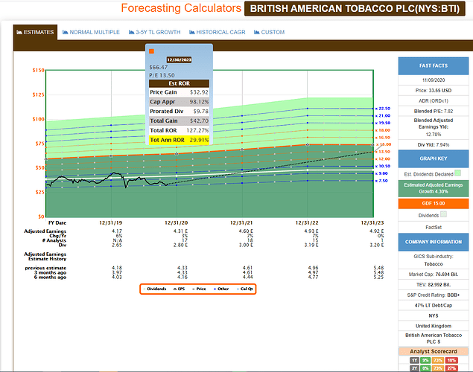Click the 4.31 E adjusted earnings value
Viewport: 473px width, 372px height.
[180, 231]
